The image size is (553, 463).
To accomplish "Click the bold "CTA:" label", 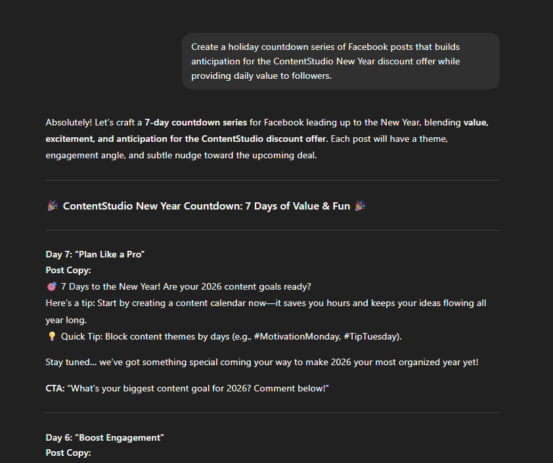I will click(x=55, y=389).
